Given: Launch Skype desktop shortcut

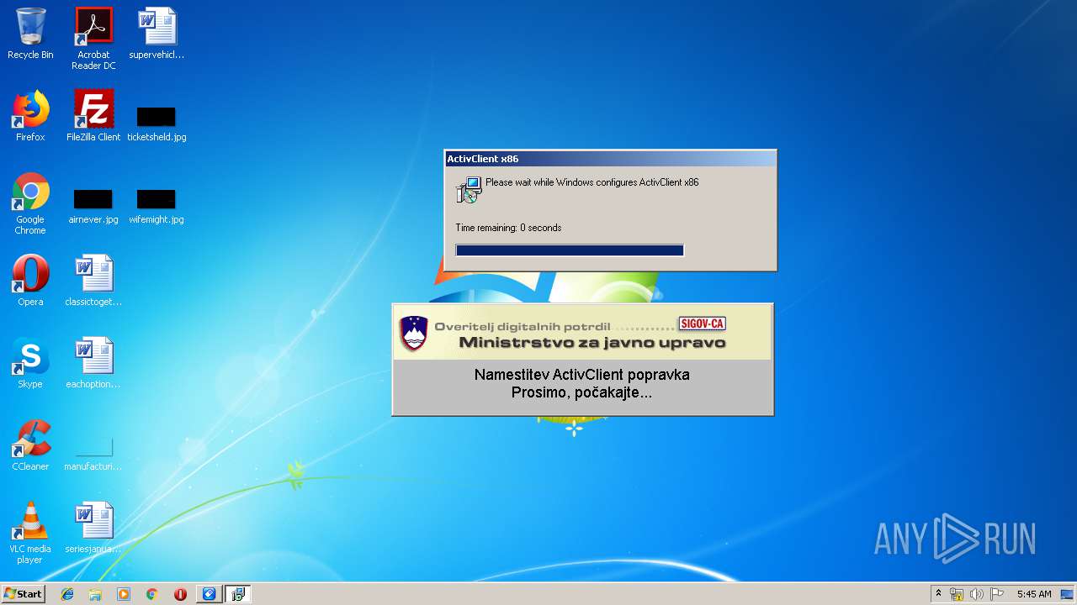Looking at the screenshot, I should [x=30, y=363].
